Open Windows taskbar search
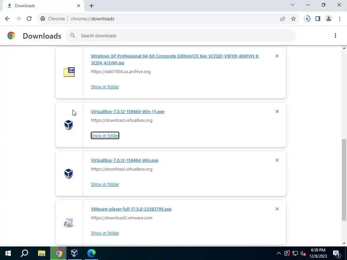Image resolution: width=347 pixels, height=260 pixels. [x=24, y=253]
